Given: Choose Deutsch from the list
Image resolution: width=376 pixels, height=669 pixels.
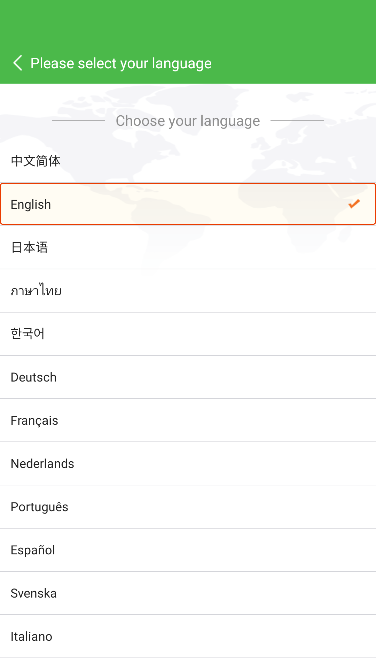Looking at the screenshot, I should coord(34,377).
